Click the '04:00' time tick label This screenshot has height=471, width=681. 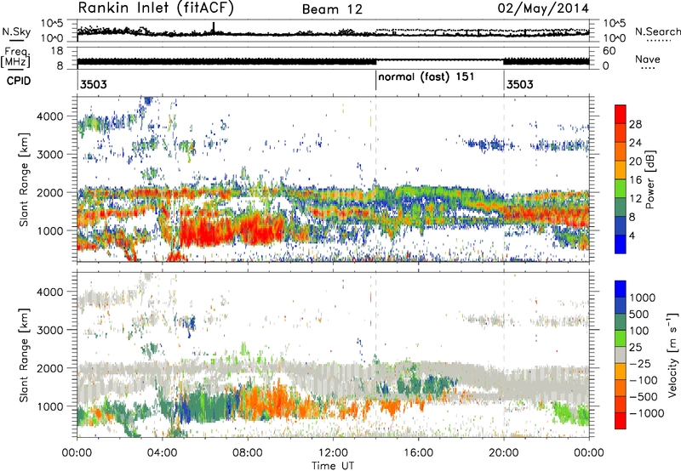163,453
